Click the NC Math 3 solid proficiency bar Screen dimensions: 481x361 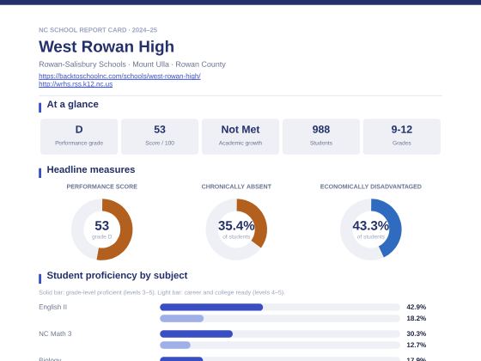[x=197, y=333]
